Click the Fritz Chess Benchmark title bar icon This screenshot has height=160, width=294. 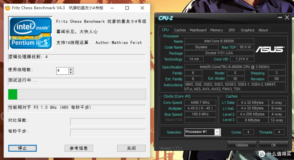pyautogui.click(x=8, y=8)
